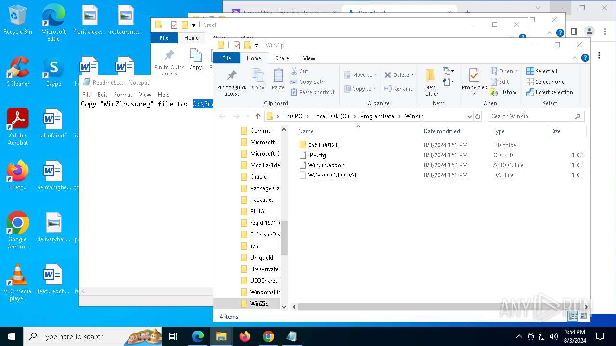Switch to details view layout

pos(573,316)
